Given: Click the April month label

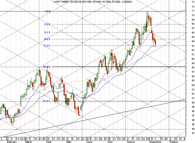Looking at the screenshot, I should point(49,142).
